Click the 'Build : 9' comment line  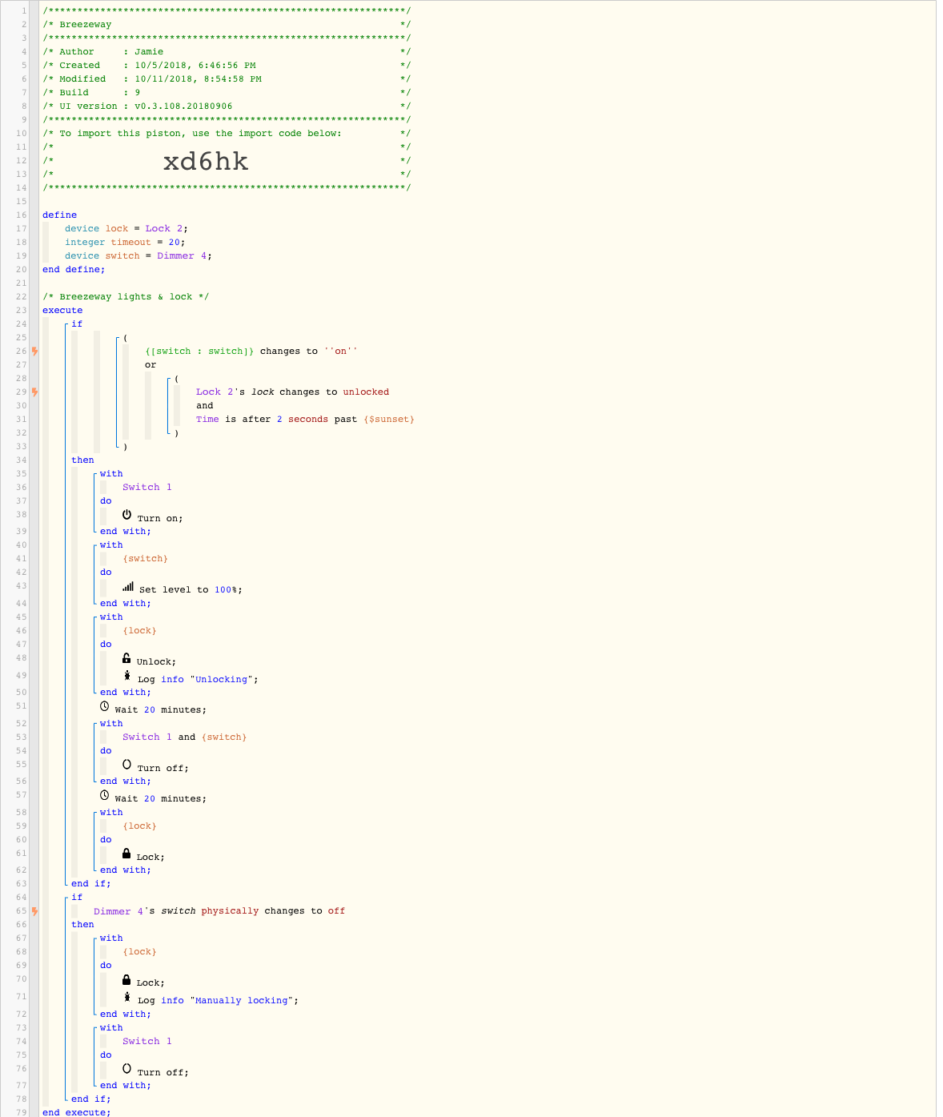pyautogui.click(x=227, y=92)
